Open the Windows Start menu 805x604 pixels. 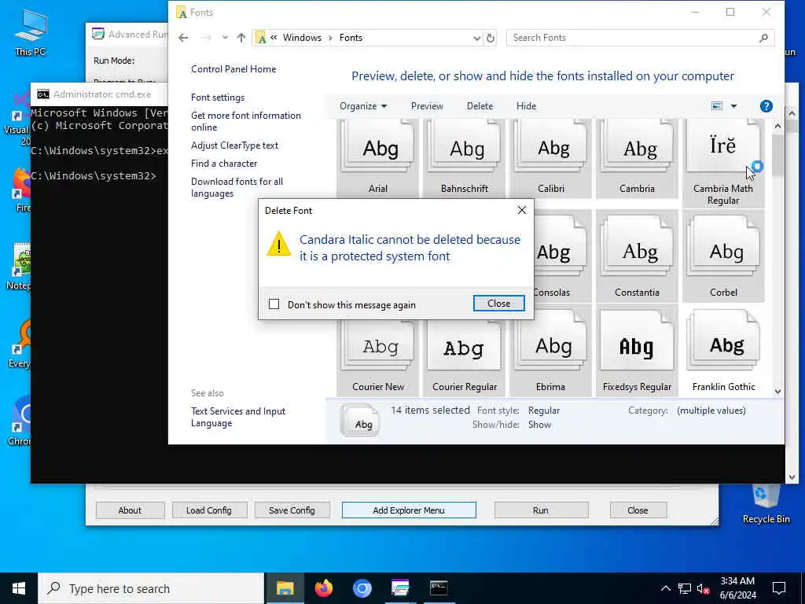point(19,588)
